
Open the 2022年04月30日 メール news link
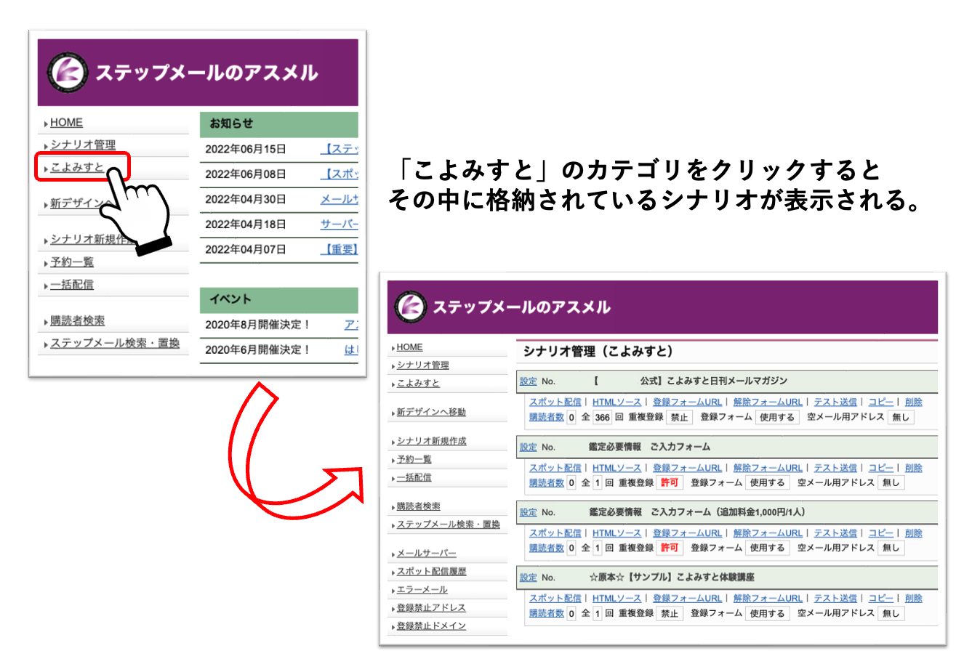coord(340,199)
